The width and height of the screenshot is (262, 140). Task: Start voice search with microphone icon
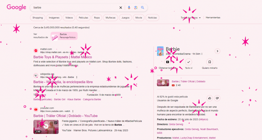pyautogui.click(x=129, y=8)
